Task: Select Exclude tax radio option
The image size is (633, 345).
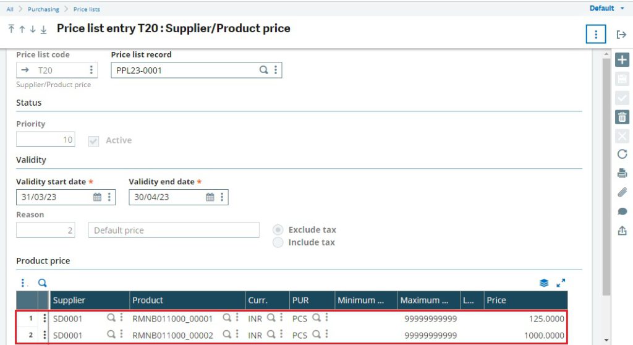Action: 278,230
